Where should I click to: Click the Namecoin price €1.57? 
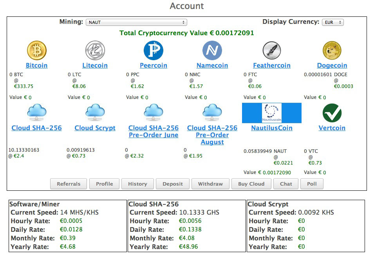196,86
